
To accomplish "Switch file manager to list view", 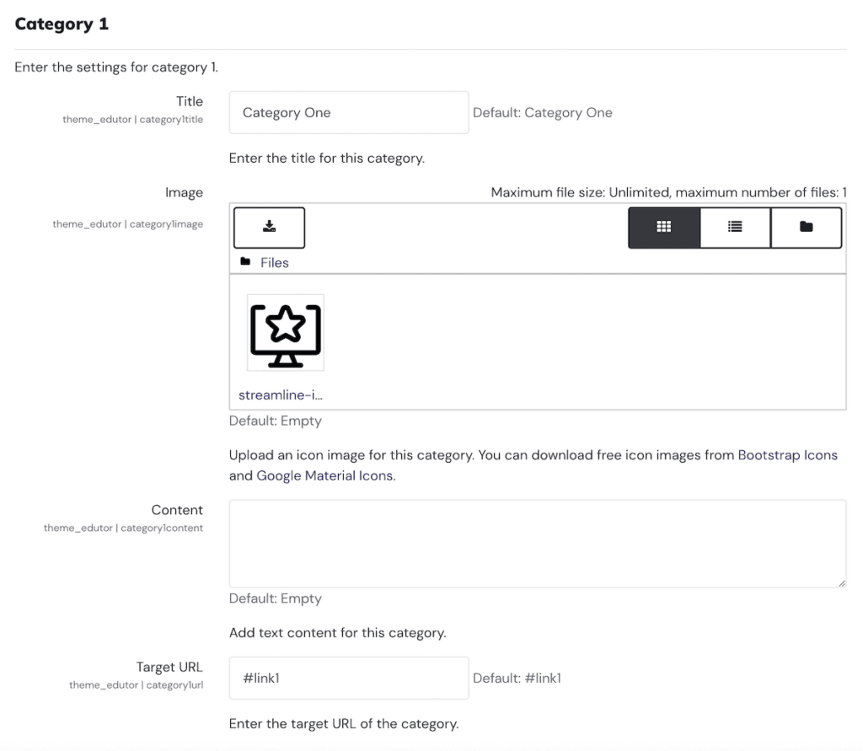I will (735, 227).
